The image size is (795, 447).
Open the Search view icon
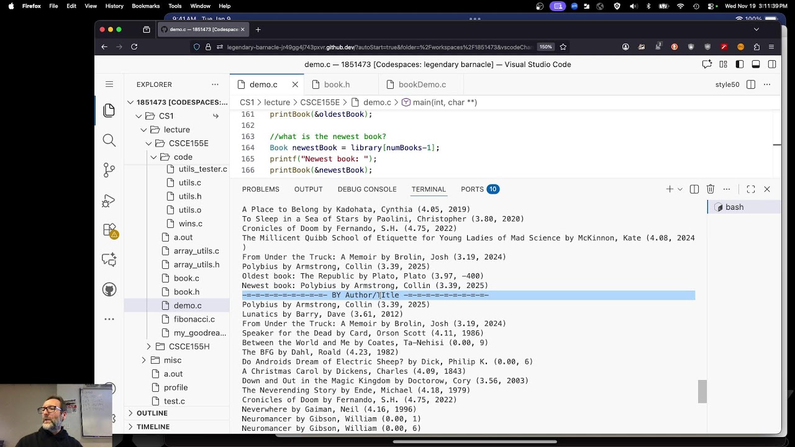(109, 140)
